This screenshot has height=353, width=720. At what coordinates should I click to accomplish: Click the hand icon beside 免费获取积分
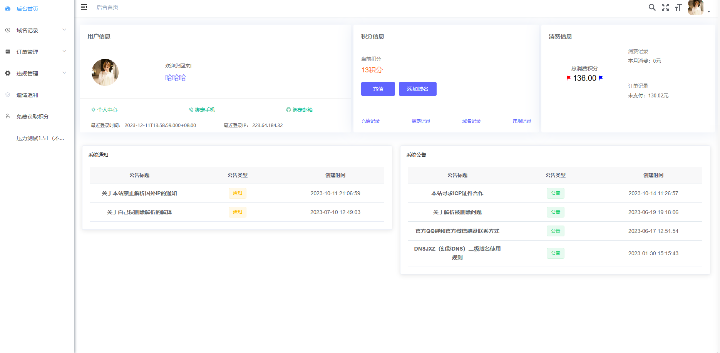8,116
